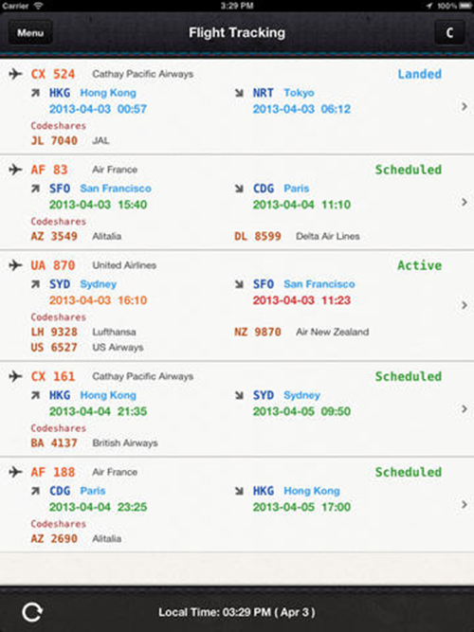Tap the C button in header
The image size is (474, 632).
449,32
